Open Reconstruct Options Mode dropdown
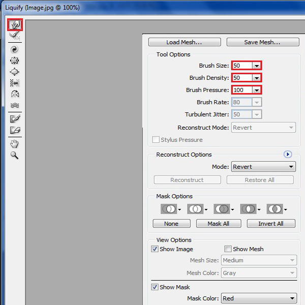This screenshot has width=305, height=305. pos(263,167)
